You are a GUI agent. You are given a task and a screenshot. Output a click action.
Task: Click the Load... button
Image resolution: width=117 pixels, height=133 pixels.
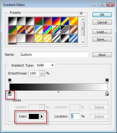(102, 32)
